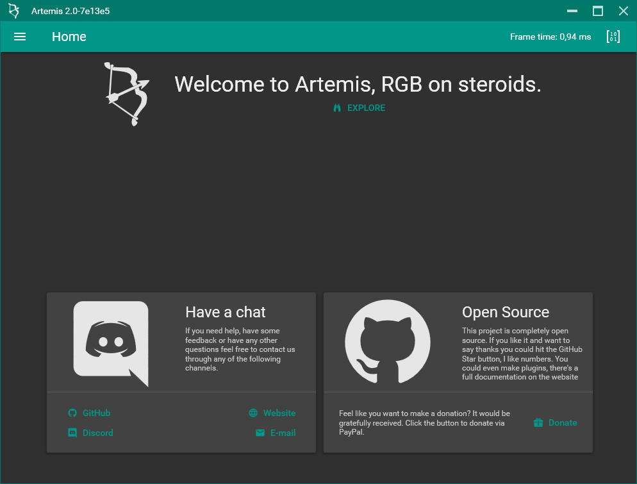Click the PayPal donation description text
The width and height of the screenshot is (637, 484).
424,422
